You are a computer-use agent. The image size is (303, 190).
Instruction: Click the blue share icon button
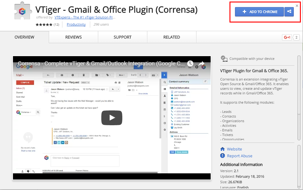(289, 12)
